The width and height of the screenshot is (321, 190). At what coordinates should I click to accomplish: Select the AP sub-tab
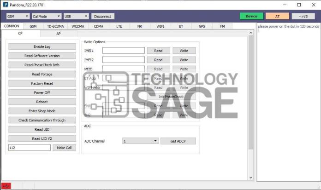pos(59,34)
